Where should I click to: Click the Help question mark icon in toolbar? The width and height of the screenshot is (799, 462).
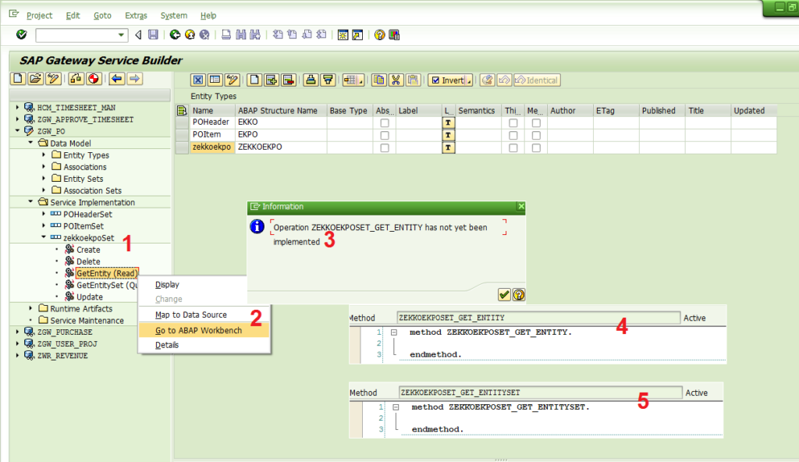[x=379, y=34]
